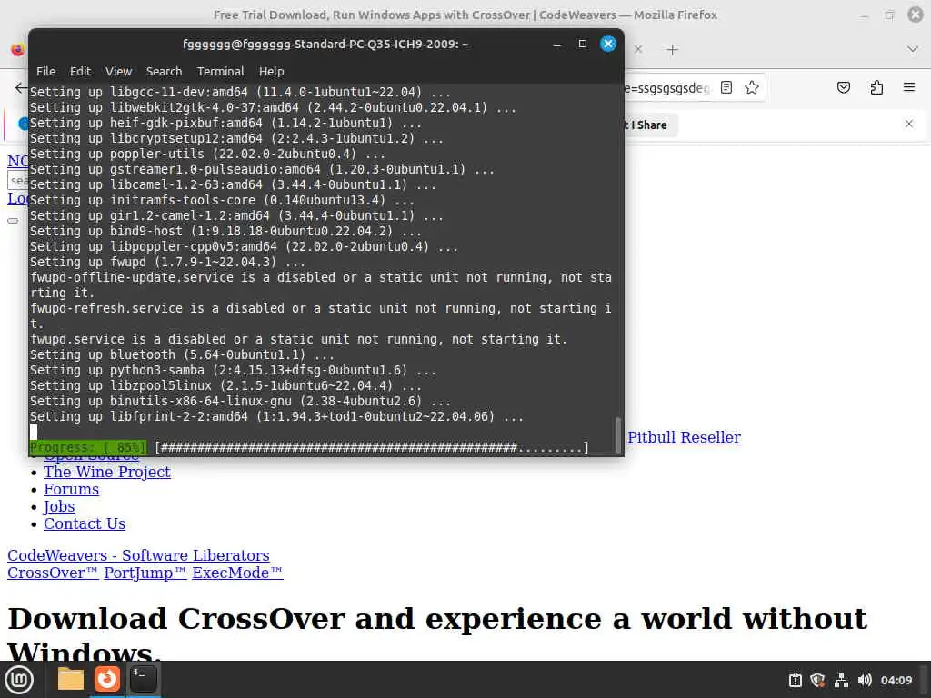The image size is (931, 698).
Task: Open the Contact Us link
Action: tap(85, 523)
